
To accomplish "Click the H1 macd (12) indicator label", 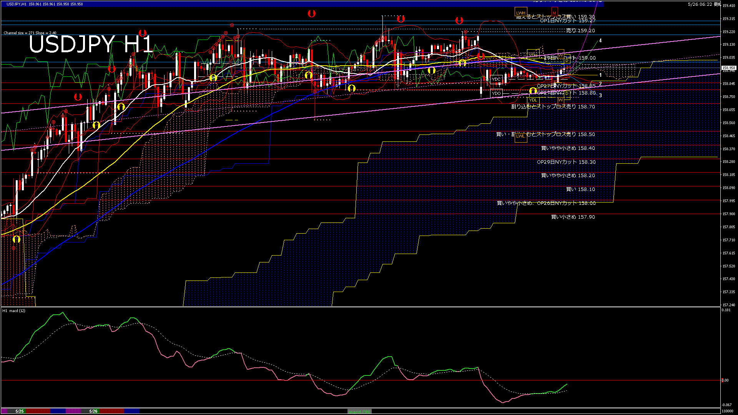I will pyautogui.click(x=14, y=311).
